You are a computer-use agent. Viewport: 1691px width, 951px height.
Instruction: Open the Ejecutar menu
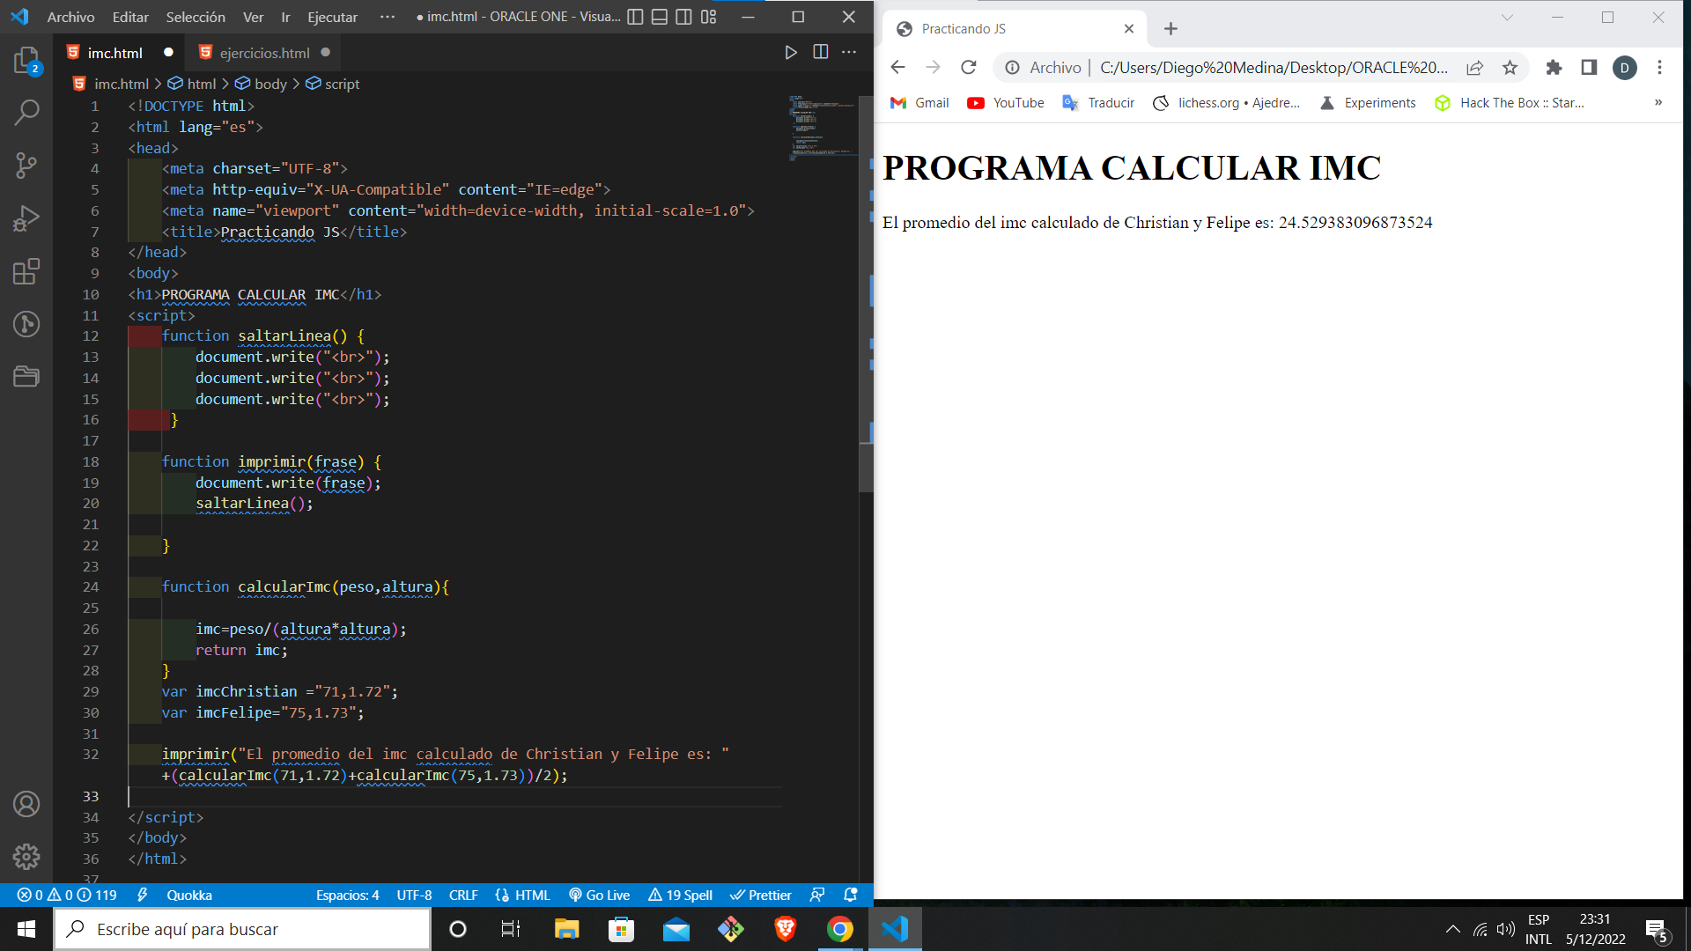(x=332, y=17)
